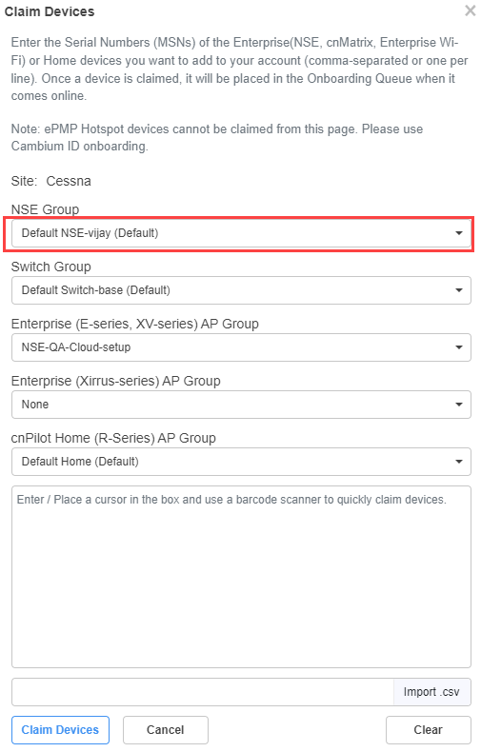Close the Claim Devices dialog
The image size is (481, 752).
coord(470,10)
